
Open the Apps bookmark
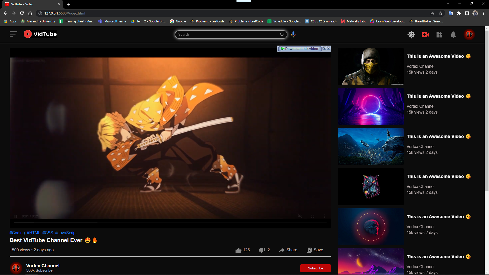10,21
